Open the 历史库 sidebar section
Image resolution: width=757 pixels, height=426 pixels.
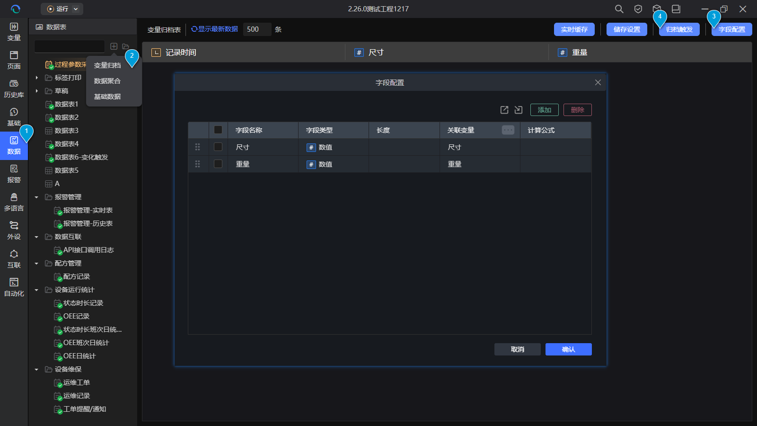coord(14,89)
